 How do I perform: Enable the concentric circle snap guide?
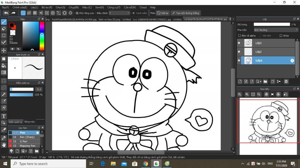click(x=53, y=13)
